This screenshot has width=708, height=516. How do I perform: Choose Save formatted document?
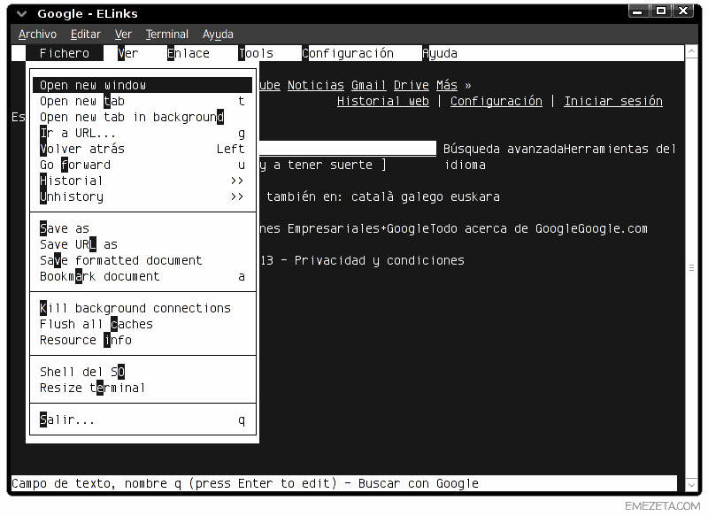[142, 260]
